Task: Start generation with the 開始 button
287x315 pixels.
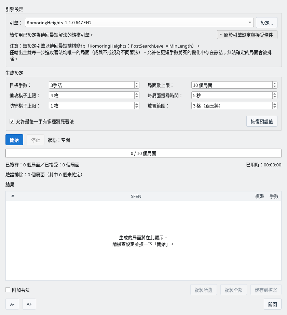Action: click(14, 140)
